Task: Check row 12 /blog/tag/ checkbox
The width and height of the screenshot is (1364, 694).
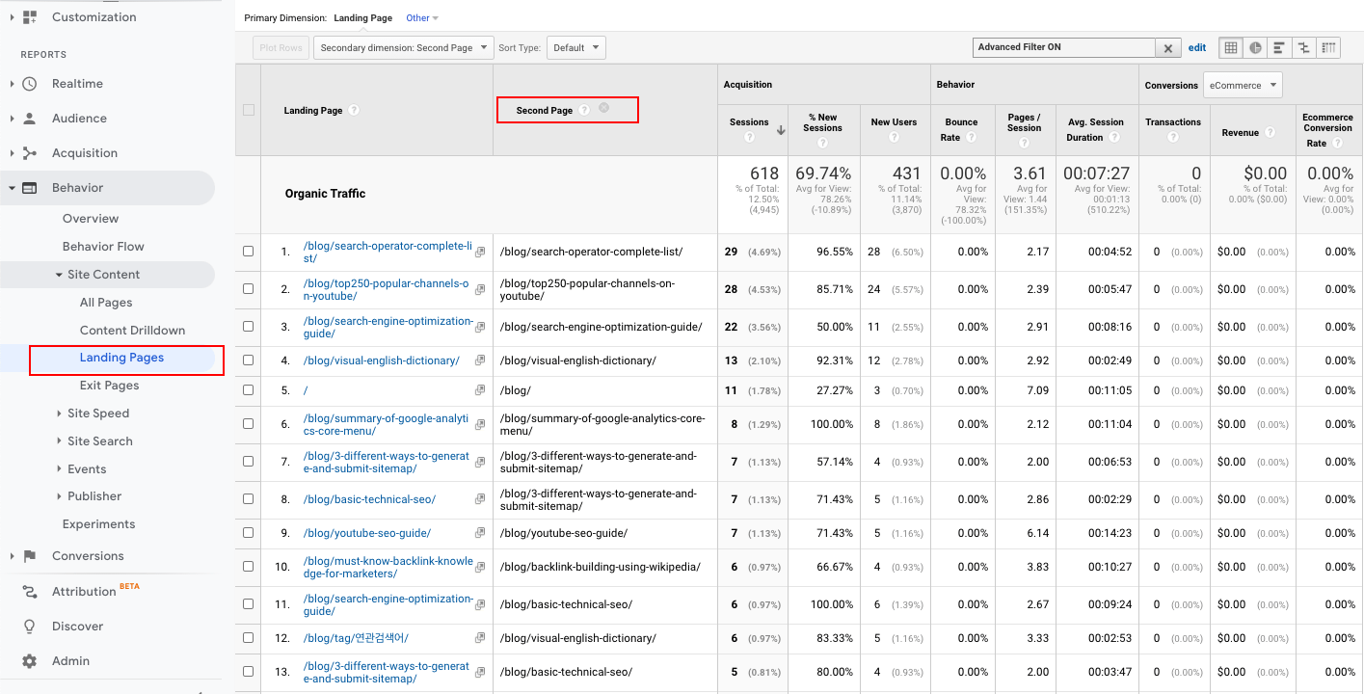Action: tap(248, 638)
